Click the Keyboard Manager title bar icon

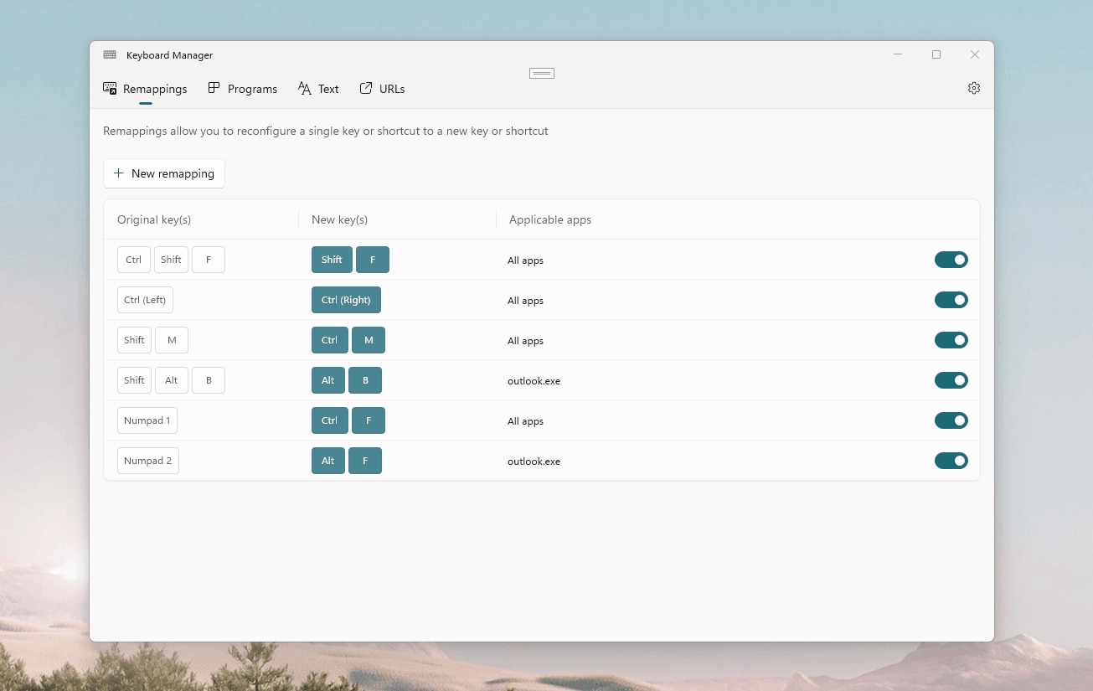pyautogui.click(x=110, y=55)
